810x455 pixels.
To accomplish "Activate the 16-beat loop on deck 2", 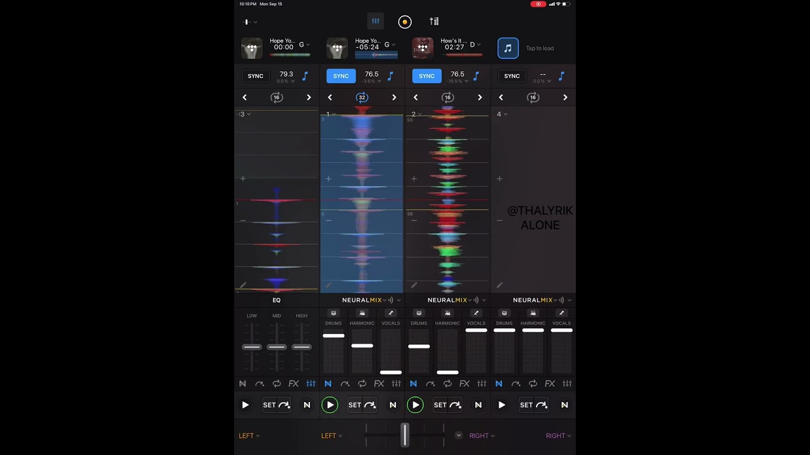I will [x=447, y=97].
